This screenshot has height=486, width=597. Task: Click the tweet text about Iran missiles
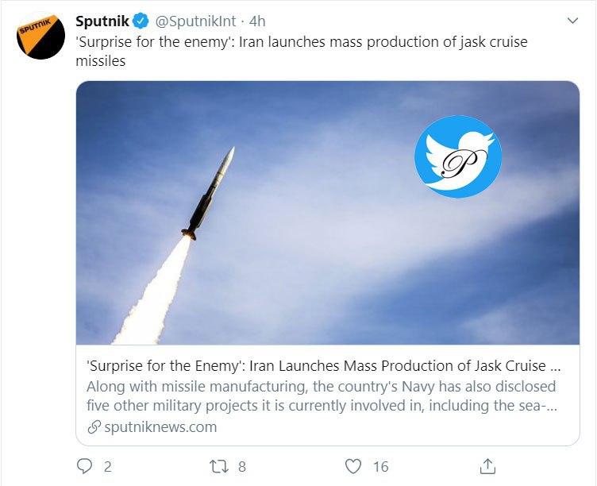[x=302, y=51]
